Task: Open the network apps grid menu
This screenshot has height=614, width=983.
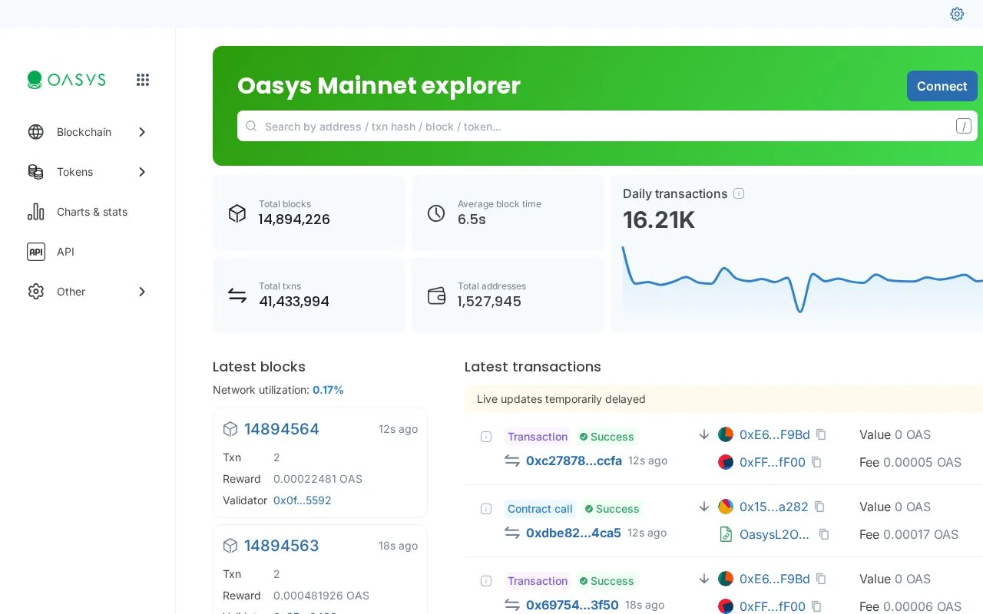Action: [x=143, y=80]
